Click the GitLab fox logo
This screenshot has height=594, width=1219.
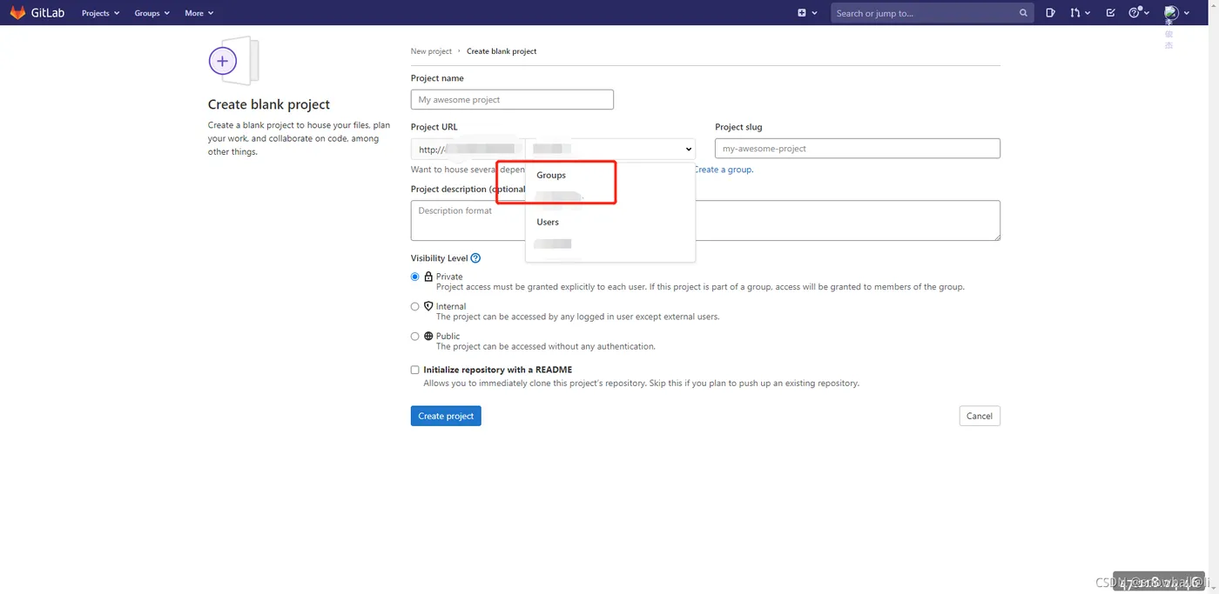(17, 13)
